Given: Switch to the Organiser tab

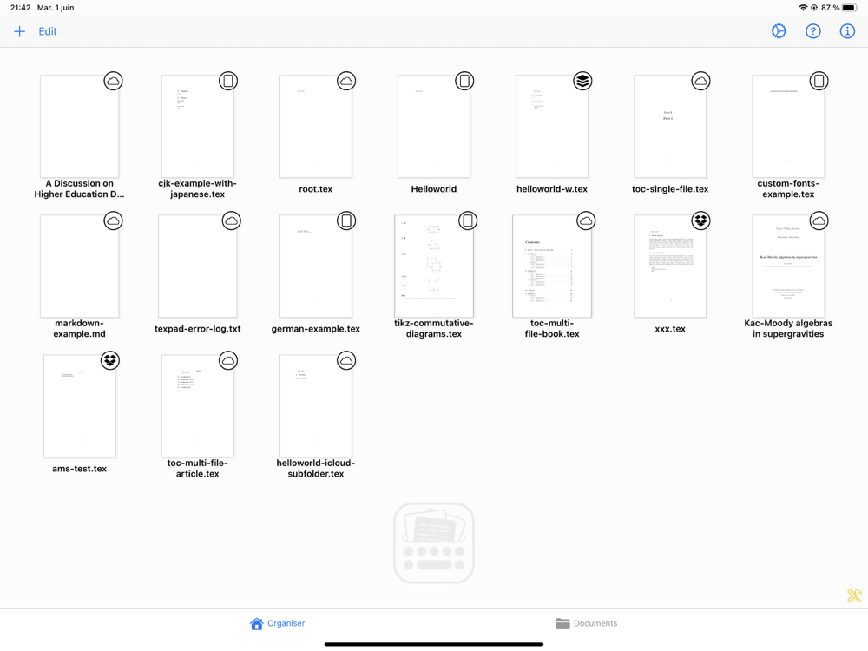Looking at the screenshot, I should [x=278, y=623].
